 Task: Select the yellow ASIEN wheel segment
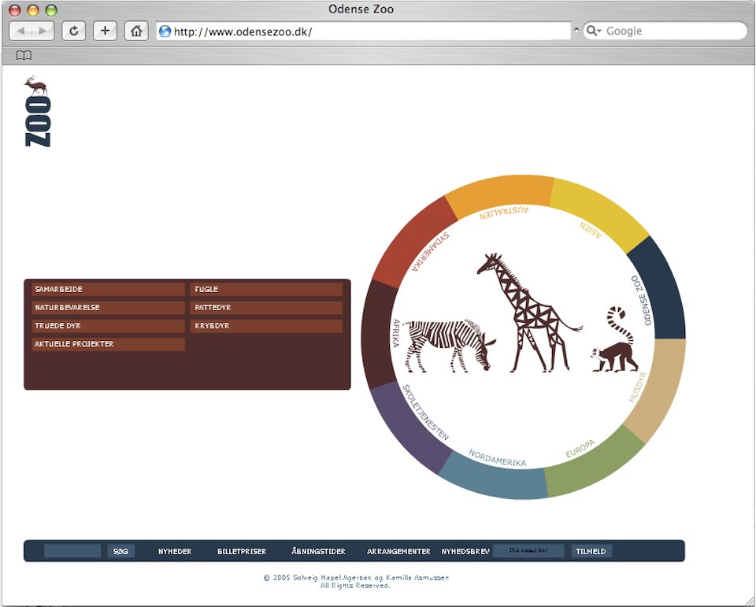tap(598, 213)
